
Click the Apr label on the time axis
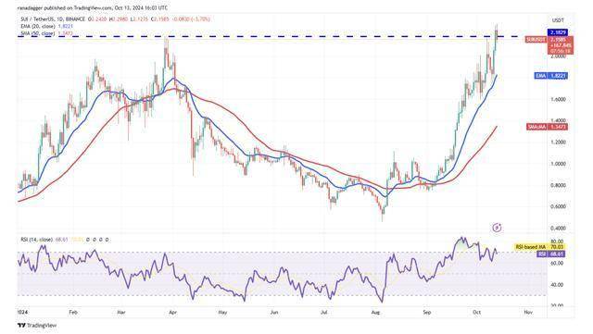173,313
